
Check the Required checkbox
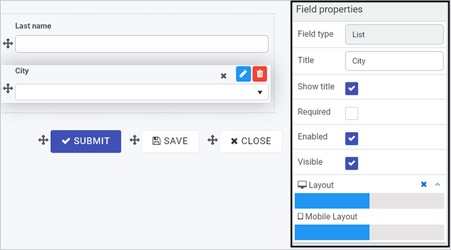pos(352,113)
